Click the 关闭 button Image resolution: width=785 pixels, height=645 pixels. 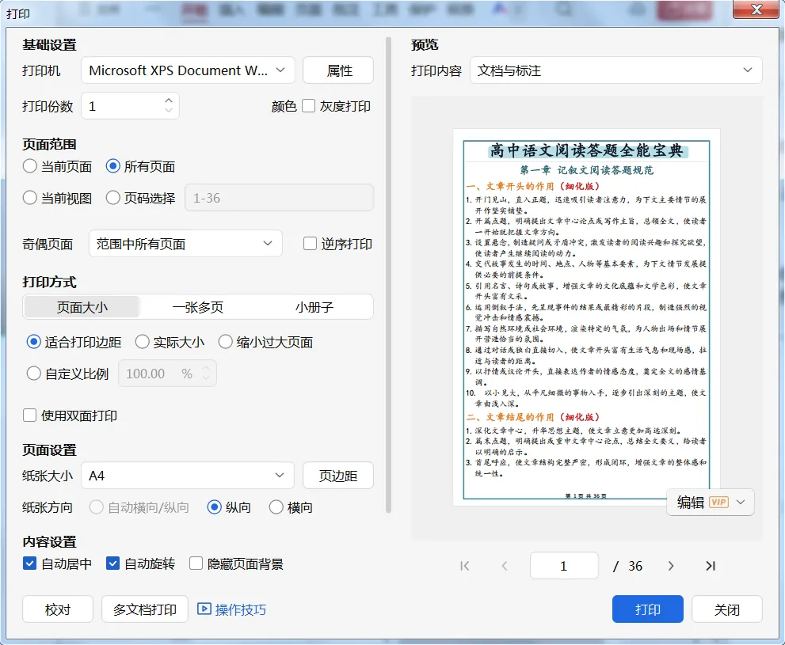coord(727,609)
